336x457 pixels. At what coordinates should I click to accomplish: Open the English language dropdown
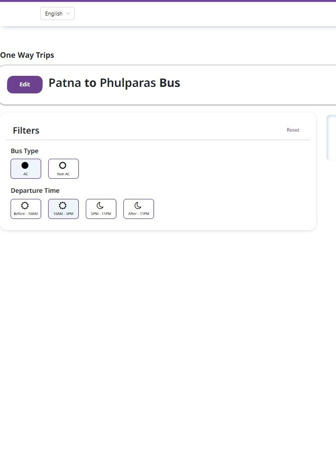[54, 14]
